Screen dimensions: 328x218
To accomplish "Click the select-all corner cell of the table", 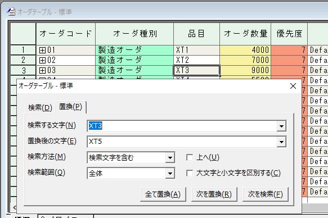I will coord(23,34).
